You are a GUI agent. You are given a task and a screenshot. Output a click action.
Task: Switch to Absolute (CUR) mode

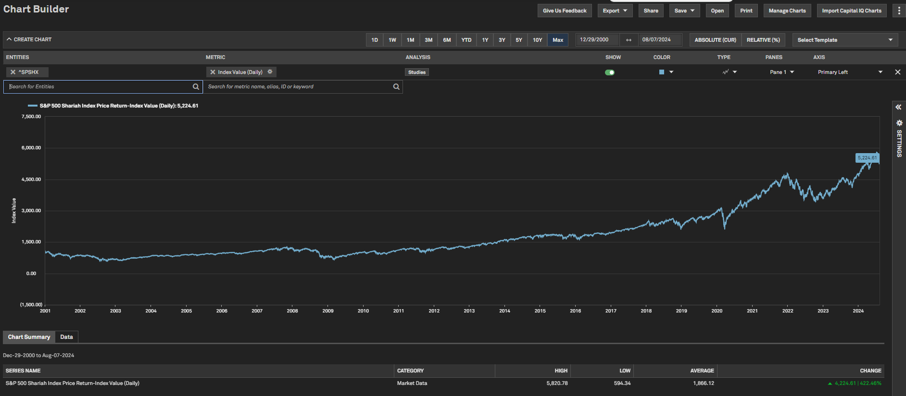point(715,40)
